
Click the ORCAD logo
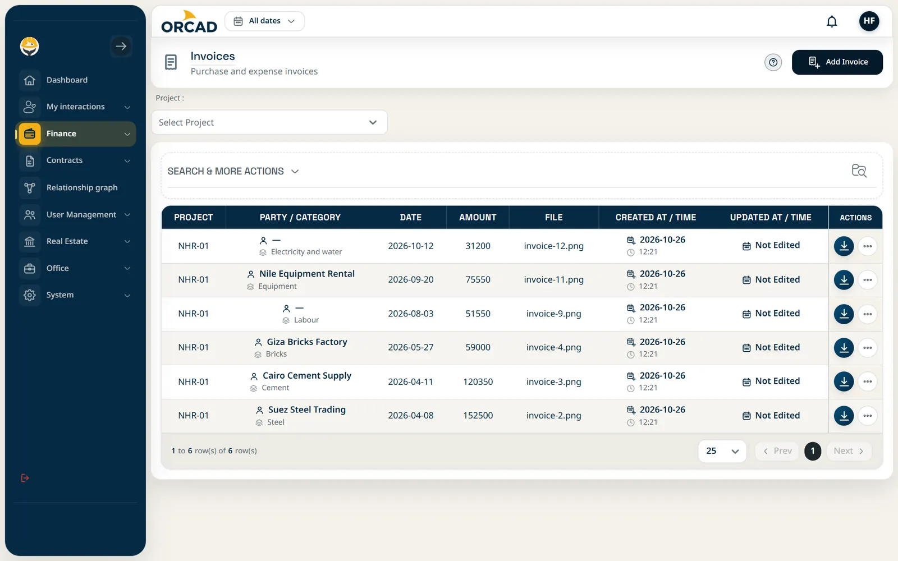click(x=189, y=22)
